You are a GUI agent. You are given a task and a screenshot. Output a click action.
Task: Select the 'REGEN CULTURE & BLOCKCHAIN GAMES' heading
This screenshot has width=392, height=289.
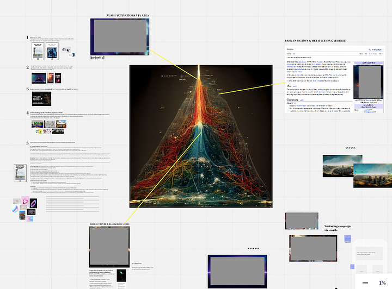110,224
